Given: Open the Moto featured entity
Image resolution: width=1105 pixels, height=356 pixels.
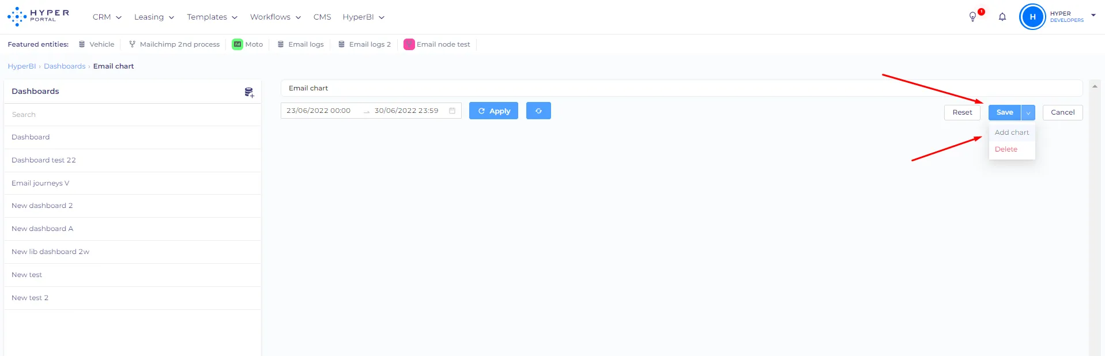Looking at the screenshot, I should tap(247, 44).
